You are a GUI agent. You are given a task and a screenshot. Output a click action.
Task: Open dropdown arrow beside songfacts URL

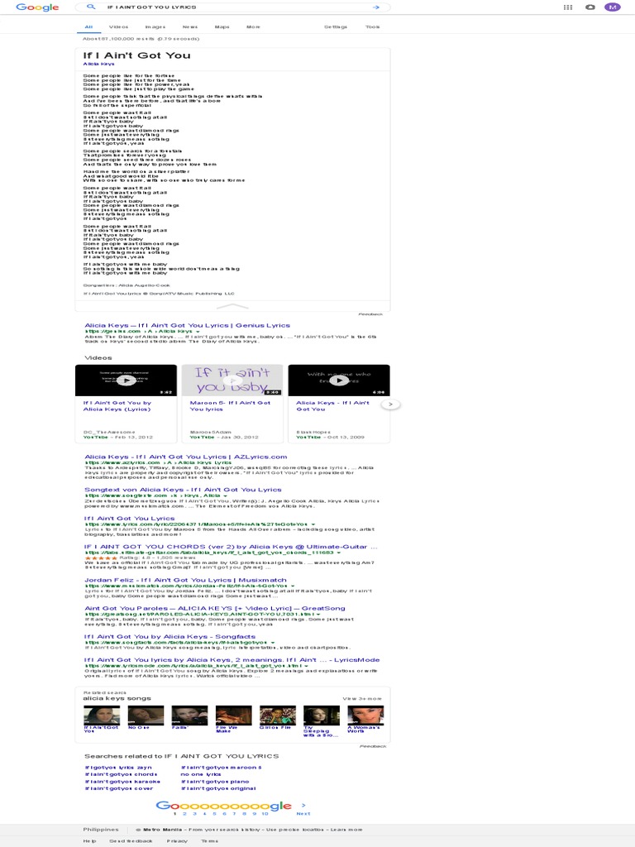tap(273, 642)
